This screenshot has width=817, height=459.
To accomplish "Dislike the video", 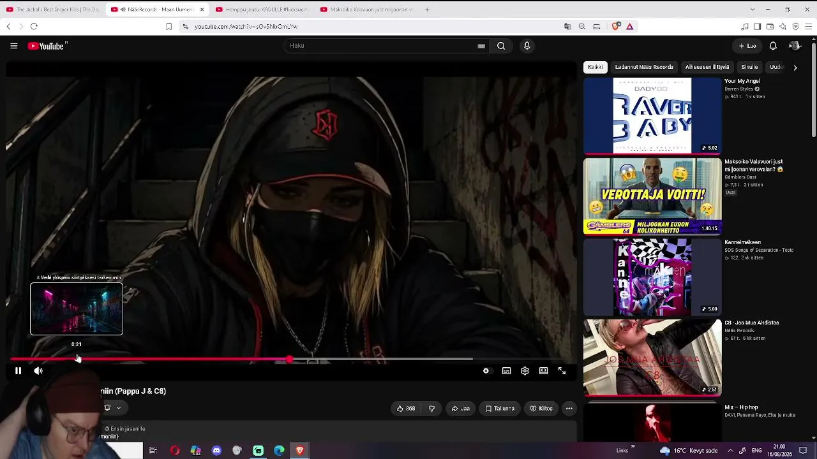I will tap(431, 409).
